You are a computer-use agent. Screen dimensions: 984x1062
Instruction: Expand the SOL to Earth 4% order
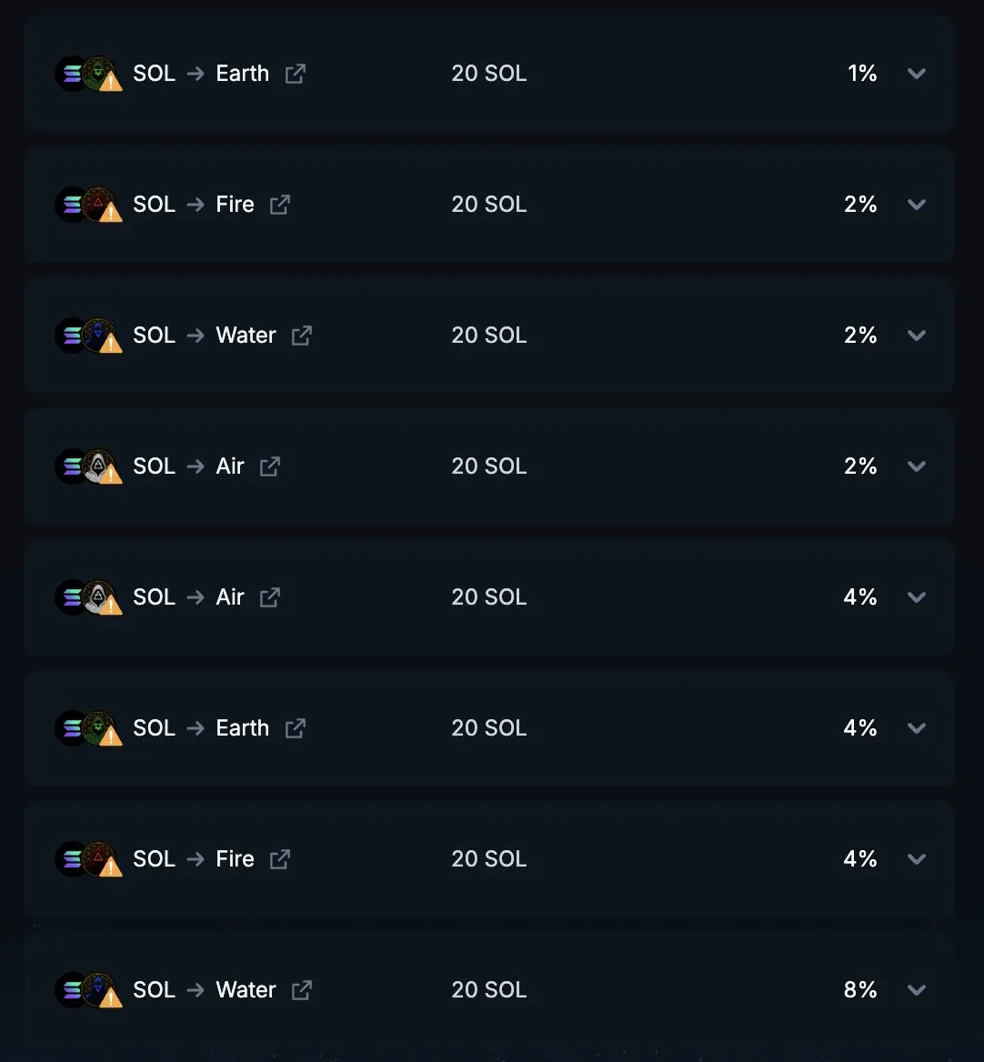pyautogui.click(x=917, y=728)
